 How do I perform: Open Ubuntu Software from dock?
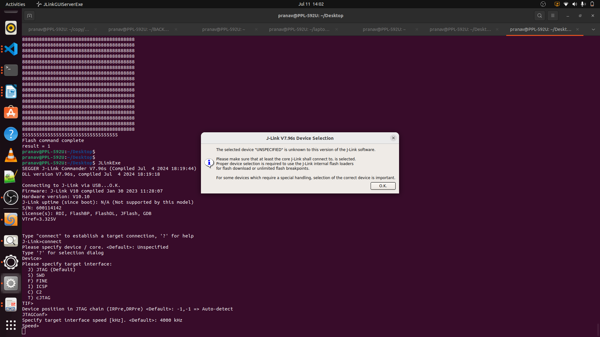[11, 113]
